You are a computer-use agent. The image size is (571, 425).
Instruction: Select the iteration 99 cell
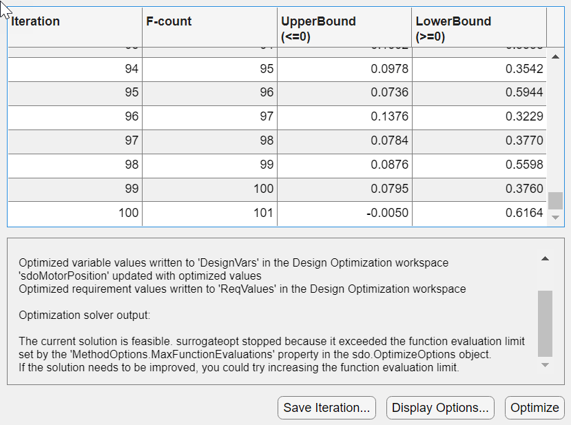point(75,189)
